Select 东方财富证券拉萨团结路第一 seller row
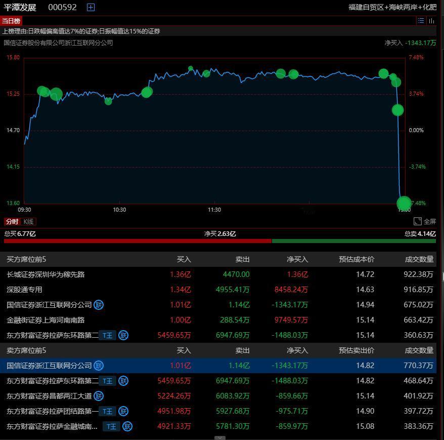Viewport: 444px width, 440px height. [218, 411]
